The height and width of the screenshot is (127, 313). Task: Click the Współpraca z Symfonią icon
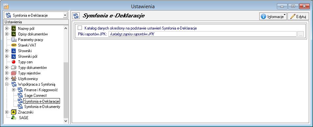point(13,84)
